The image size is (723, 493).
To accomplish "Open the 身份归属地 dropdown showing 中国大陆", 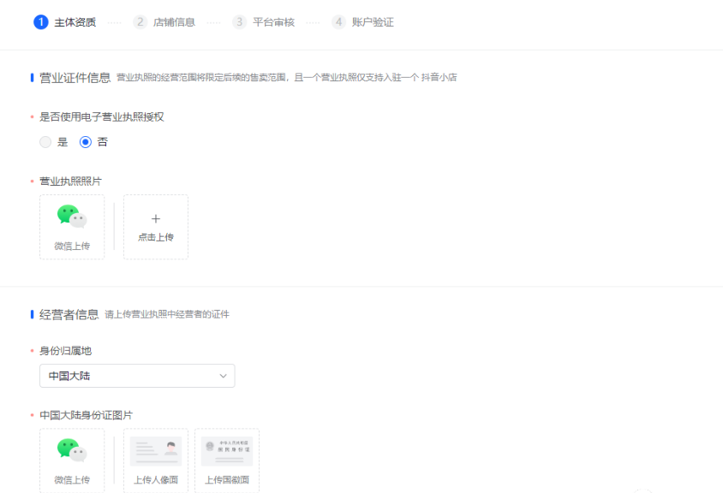I will pos(137,376).
